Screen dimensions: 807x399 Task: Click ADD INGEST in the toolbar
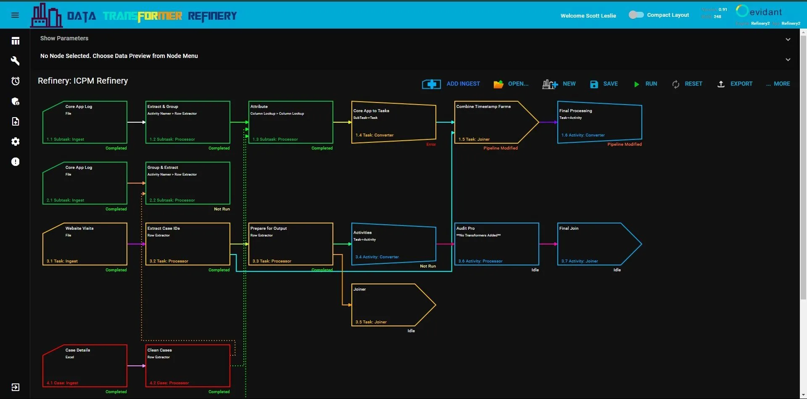(451, 84)
